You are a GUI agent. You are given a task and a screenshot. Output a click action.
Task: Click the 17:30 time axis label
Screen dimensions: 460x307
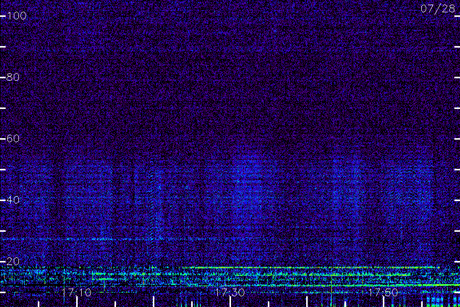pyautogui.click(x=230, y=292)
